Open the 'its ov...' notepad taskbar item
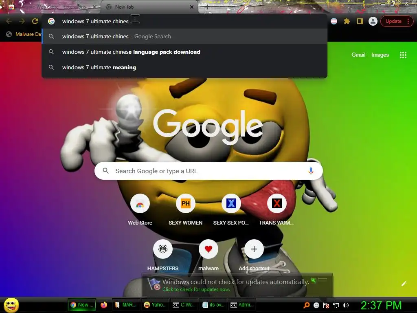The height and width of the screenshot is (313, 417). coord(213,305)
